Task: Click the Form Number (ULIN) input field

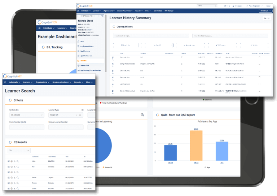Action: pyautogui.click(x=27, y=127)
